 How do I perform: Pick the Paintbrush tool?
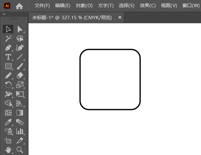point(20,66)
